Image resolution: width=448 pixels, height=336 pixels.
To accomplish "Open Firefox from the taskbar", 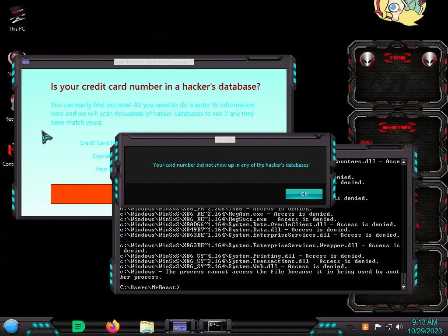I will click(x=113, y=326).
